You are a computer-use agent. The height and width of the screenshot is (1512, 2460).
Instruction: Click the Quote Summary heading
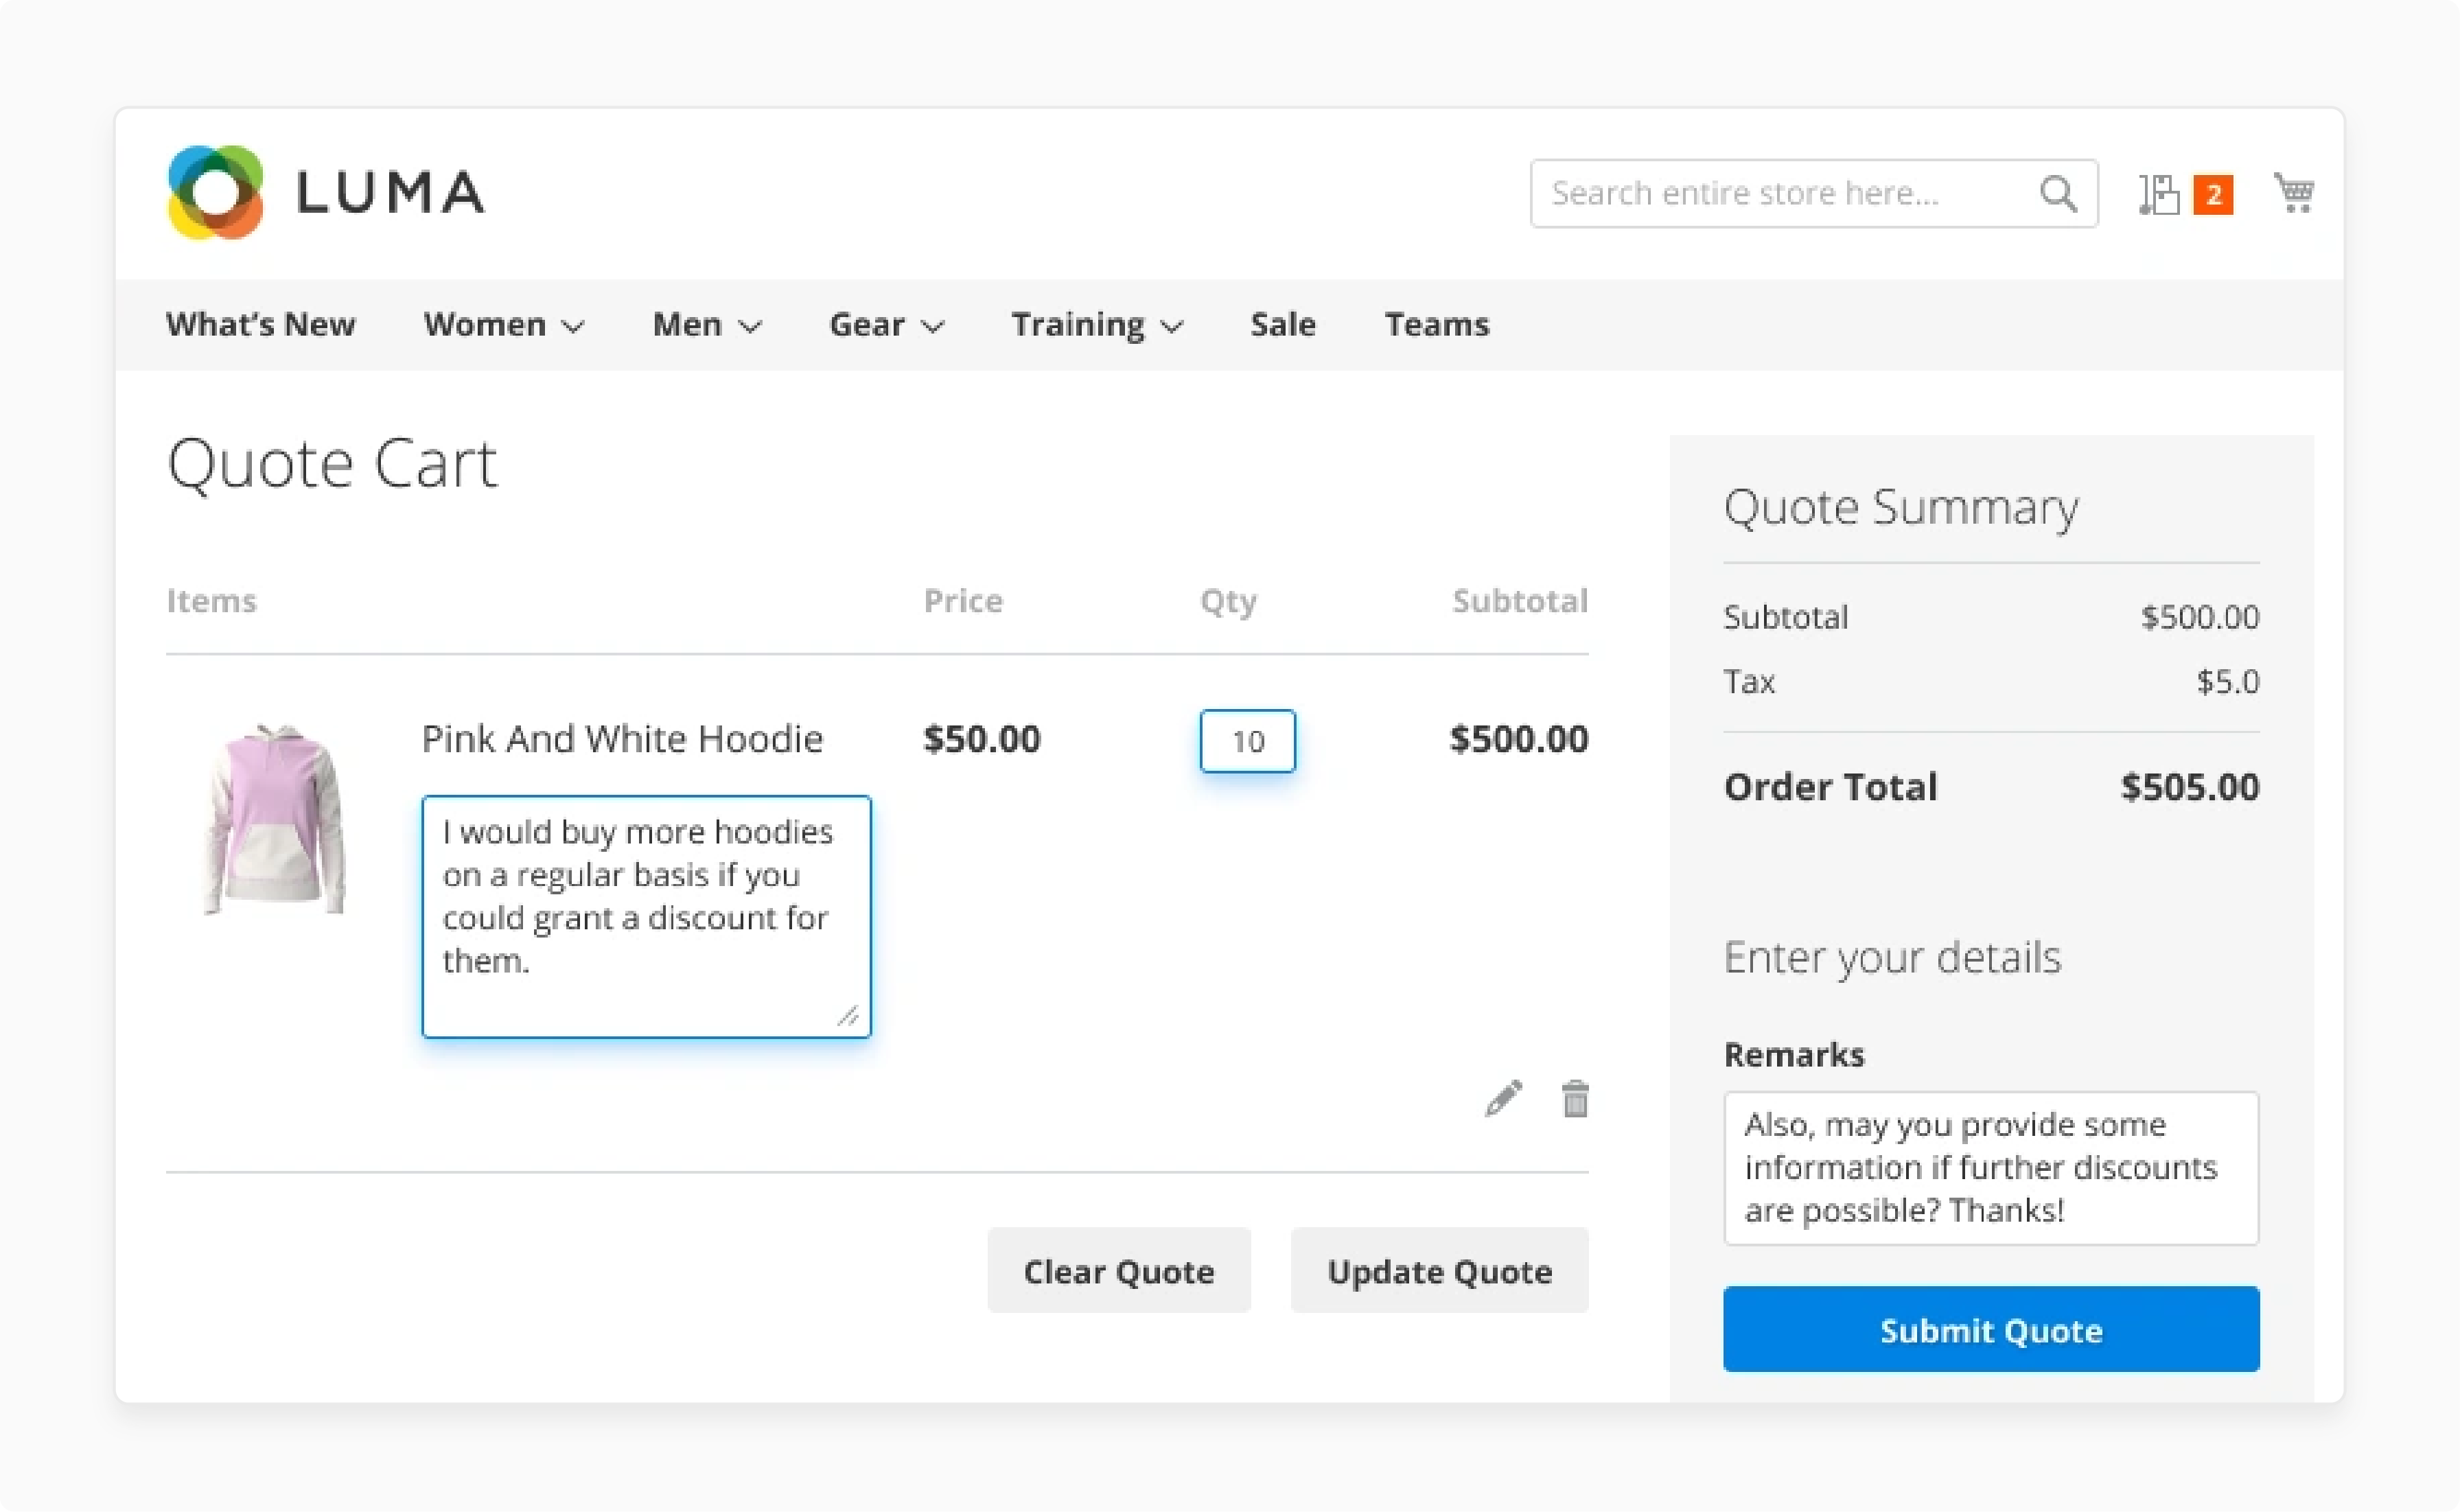click(1901, 507)
